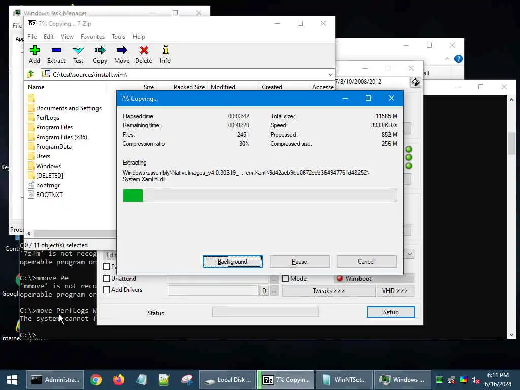Click the 7-Zip horizontal scrollbar left arrow

29,233
